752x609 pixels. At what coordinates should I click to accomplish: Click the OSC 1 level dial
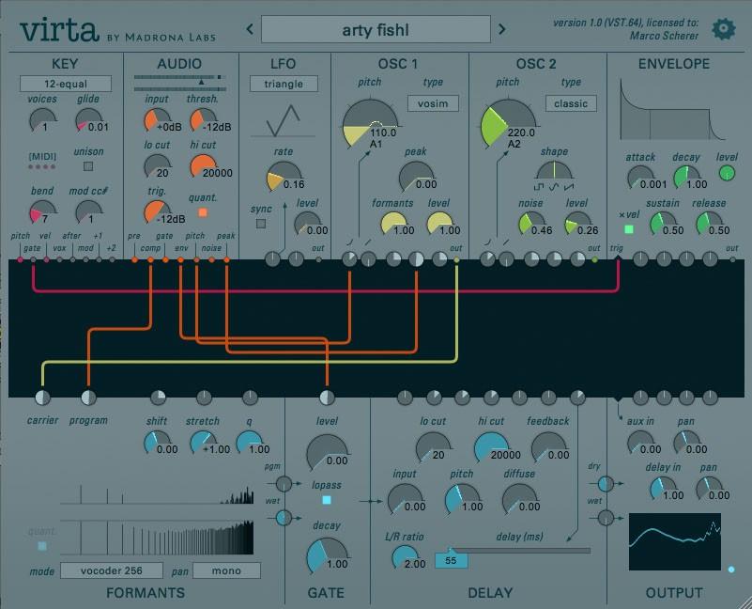tap(439, 224)
